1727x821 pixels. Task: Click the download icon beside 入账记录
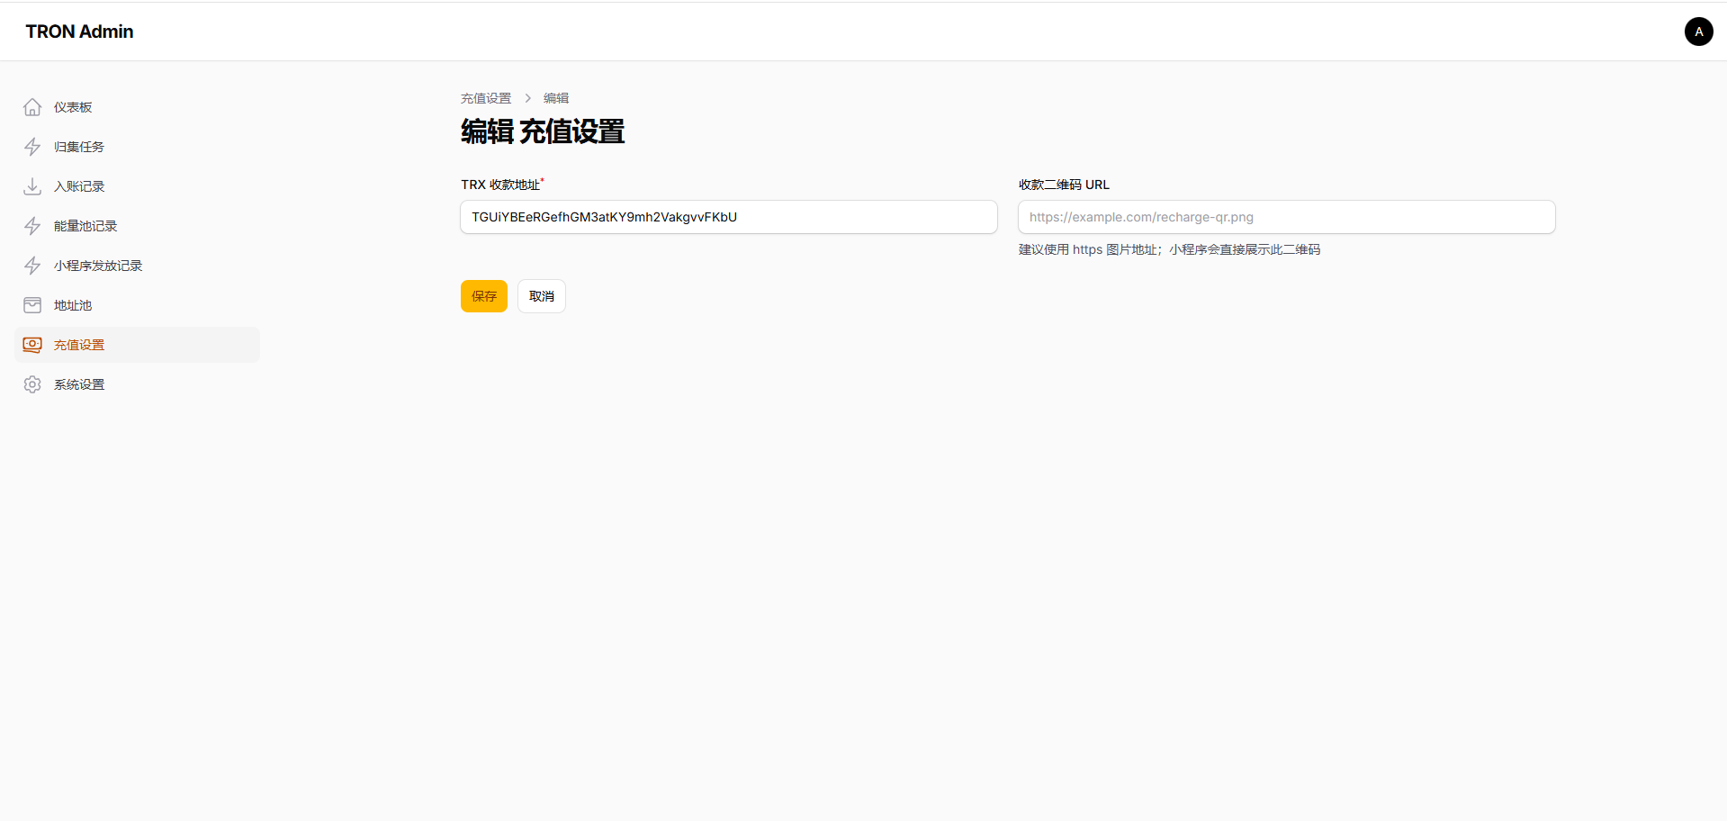point(32,186)
